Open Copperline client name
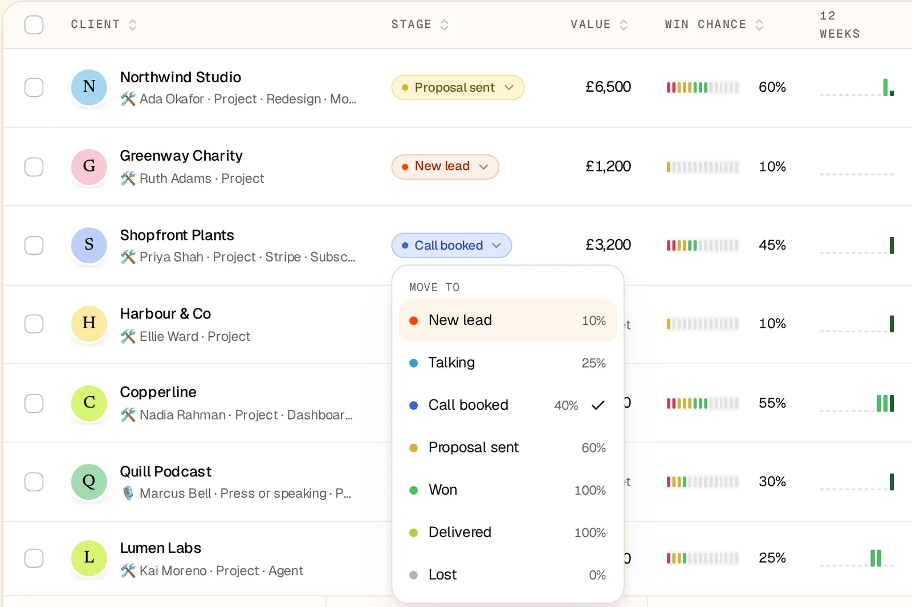Viewport: 912px width, 607px height. (158, 392)
